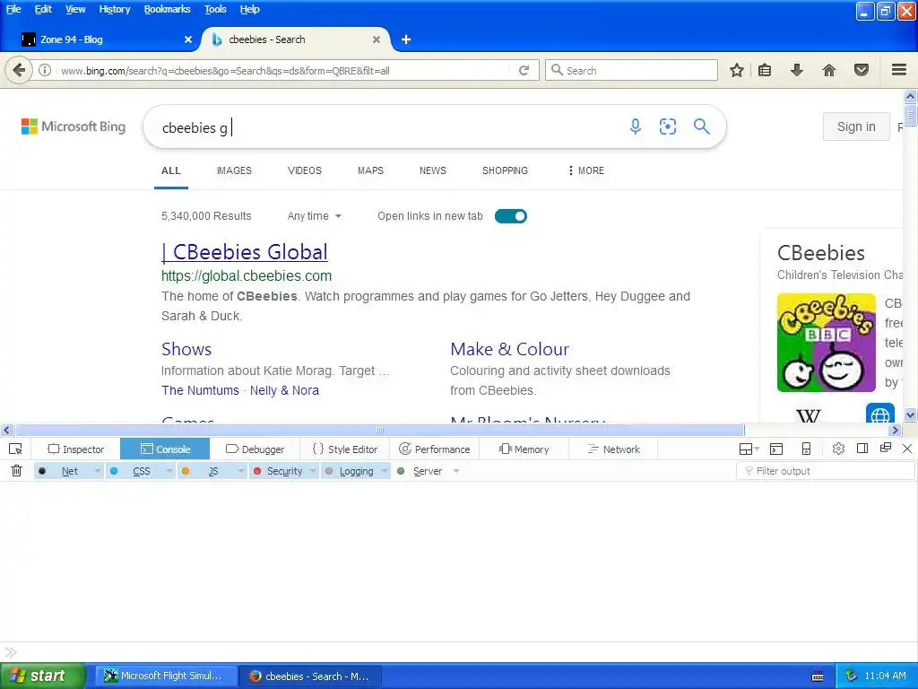Switch to the Network devtools tab
The height and width of the screenshot is (689, 918).
click(x=613, y=449)
